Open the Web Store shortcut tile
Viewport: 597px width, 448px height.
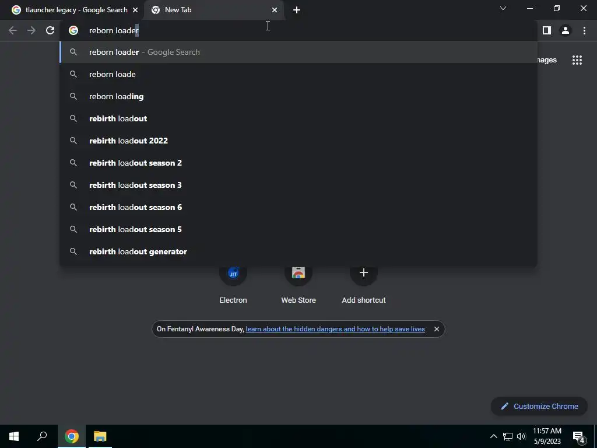pyautogui.click(x=298, y=284)
